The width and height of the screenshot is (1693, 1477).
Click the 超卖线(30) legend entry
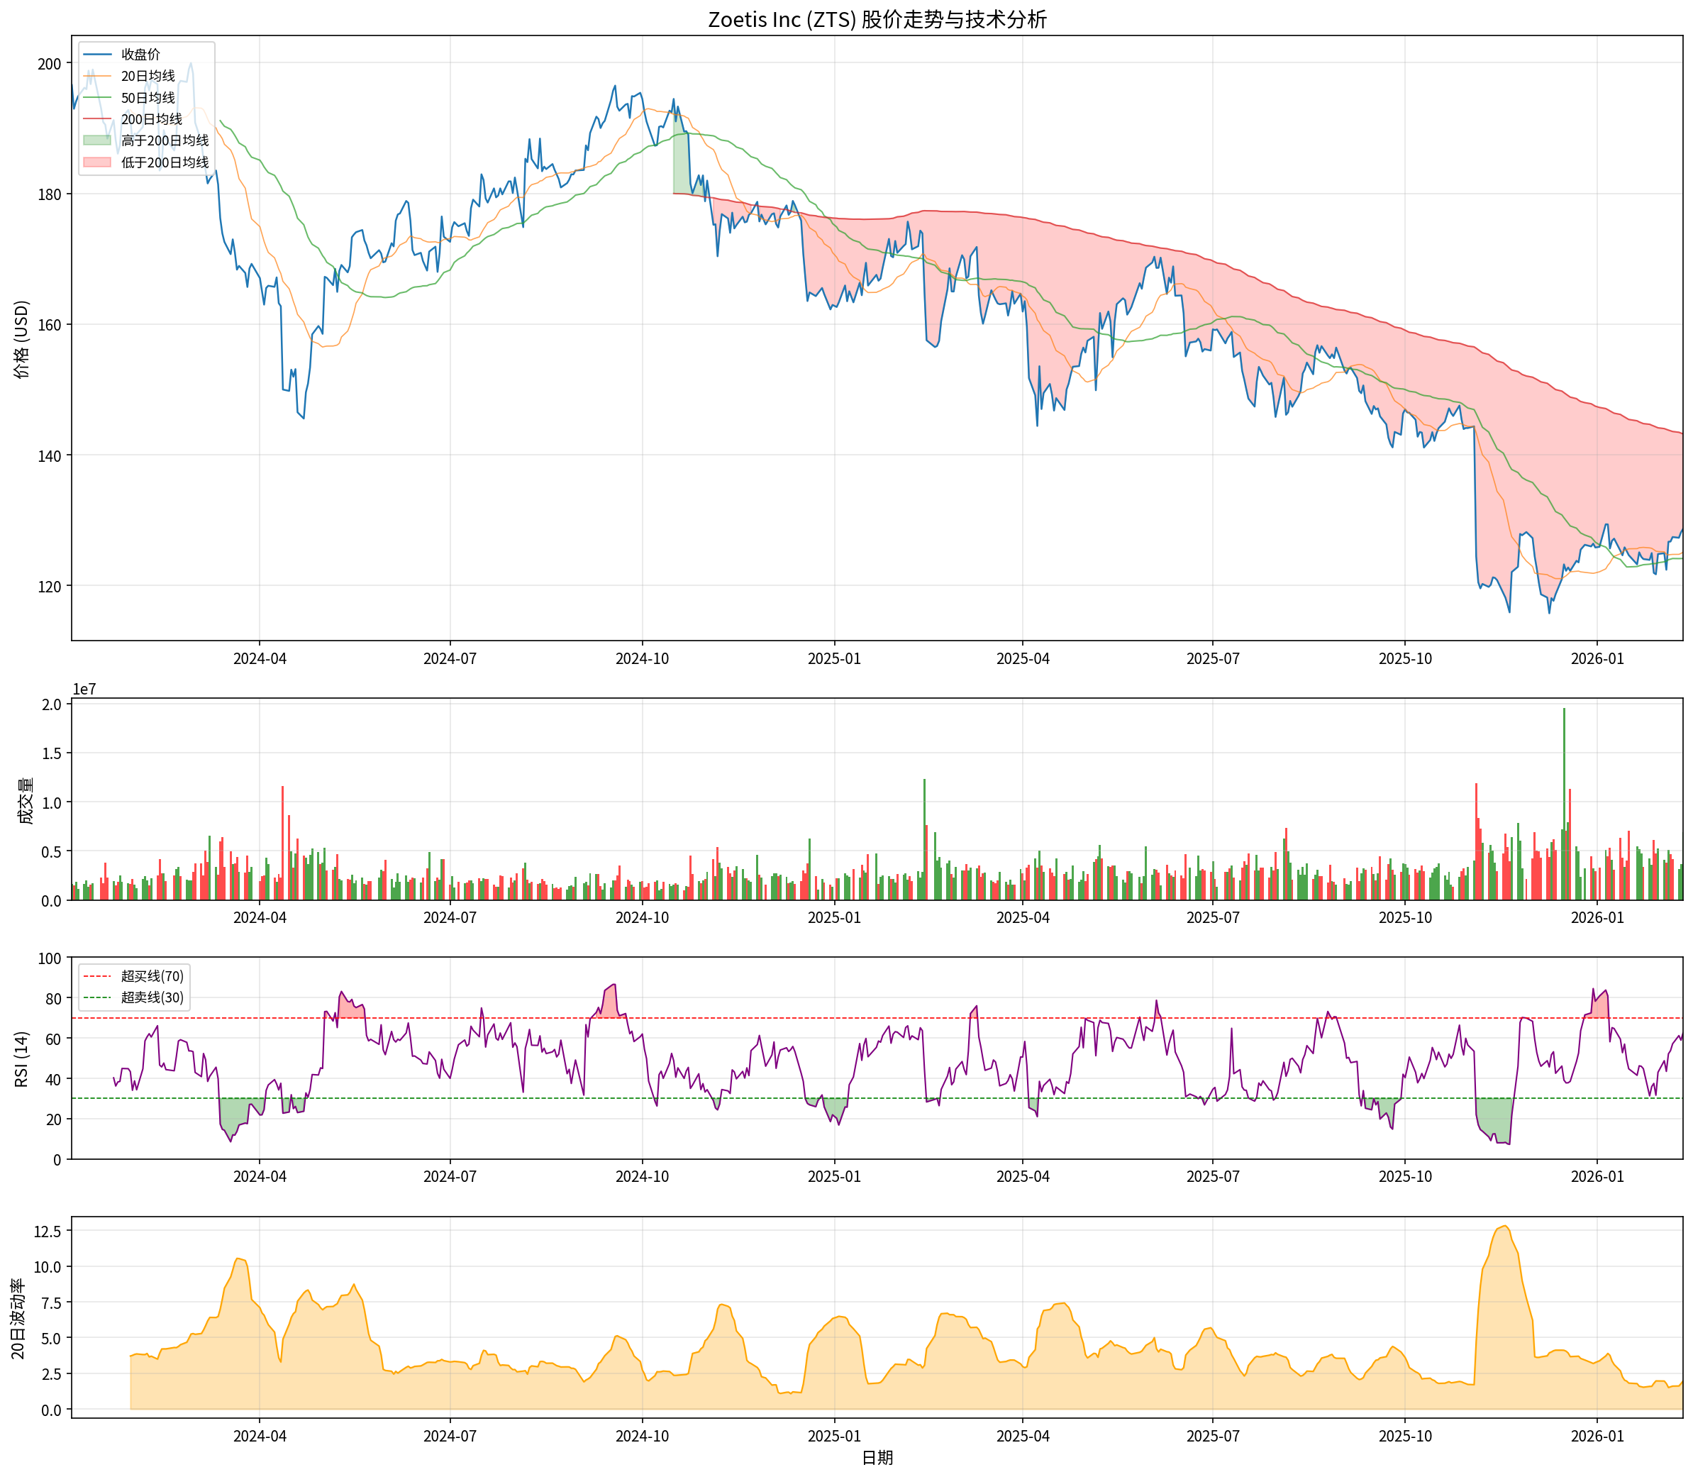pyautogui.click(x=152, y=997)
